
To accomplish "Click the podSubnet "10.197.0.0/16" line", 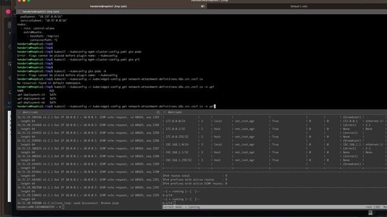I will point(41,17).
